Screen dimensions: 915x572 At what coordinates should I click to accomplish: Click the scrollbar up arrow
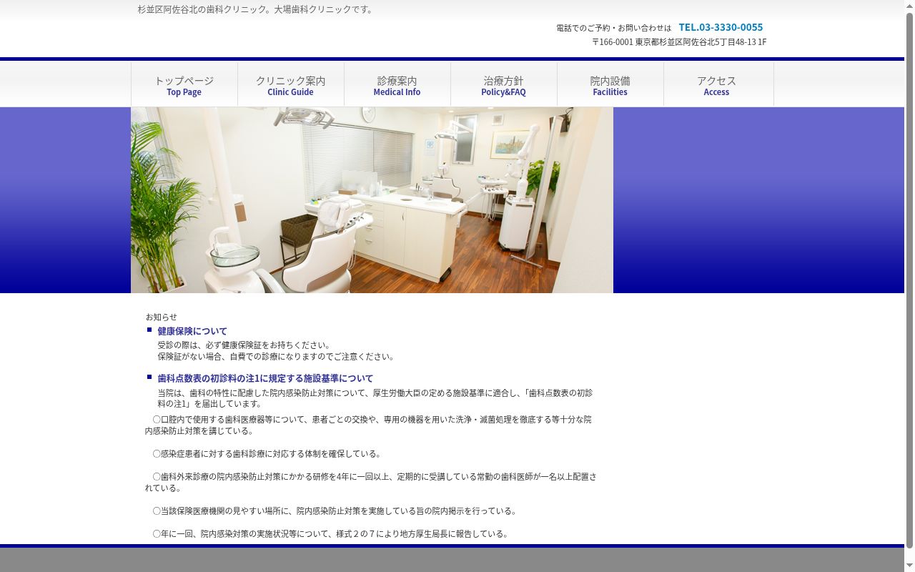click(x=910, y=6)
